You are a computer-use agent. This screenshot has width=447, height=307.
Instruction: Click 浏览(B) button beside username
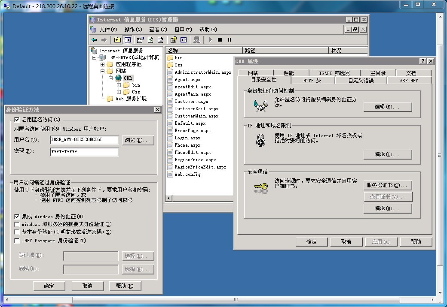tap(138, 140)
